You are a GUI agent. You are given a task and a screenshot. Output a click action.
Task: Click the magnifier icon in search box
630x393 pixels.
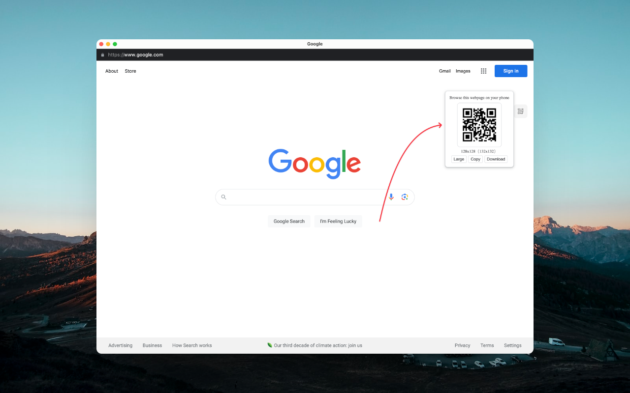(223, 197)
